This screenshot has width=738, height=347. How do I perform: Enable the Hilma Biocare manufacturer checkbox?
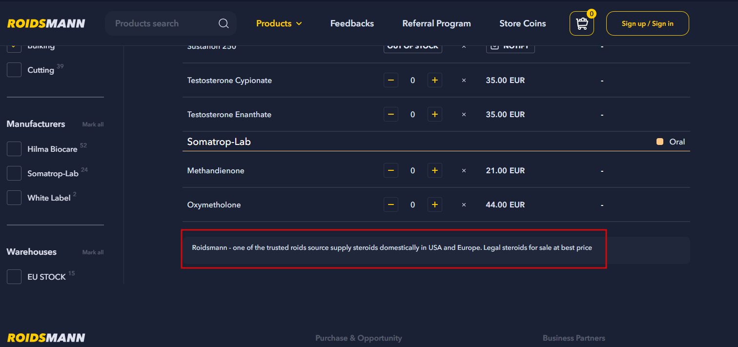(14, 149)
